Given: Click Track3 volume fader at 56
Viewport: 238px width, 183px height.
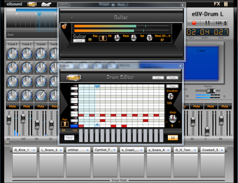Looking at the screenshot, I should (37, 124).
